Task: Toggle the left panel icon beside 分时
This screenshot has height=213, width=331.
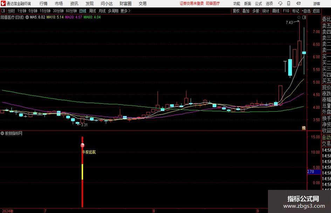Action: pyautogui.click(x=3, y=11)
